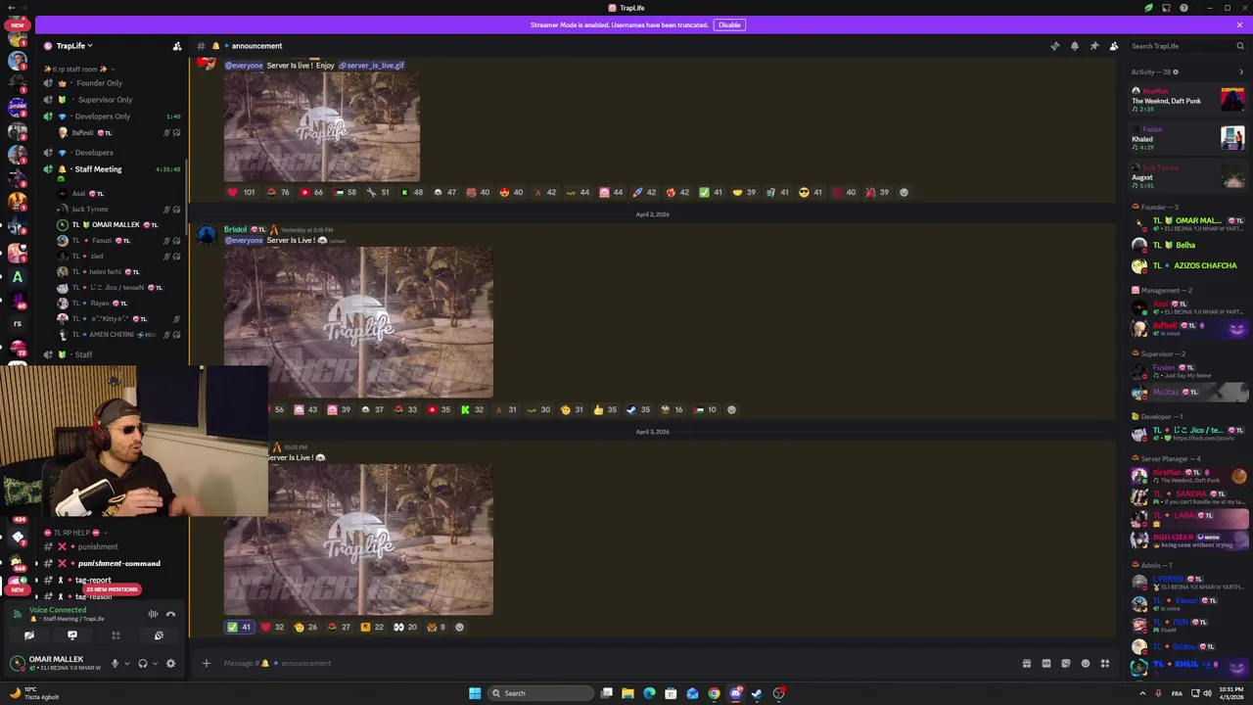Open the Windows Start menu

click(475, 693)
